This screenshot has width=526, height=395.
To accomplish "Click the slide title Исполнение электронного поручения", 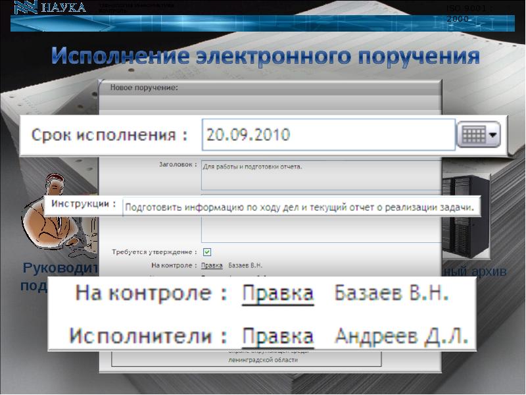I will [x=266, y=56].
